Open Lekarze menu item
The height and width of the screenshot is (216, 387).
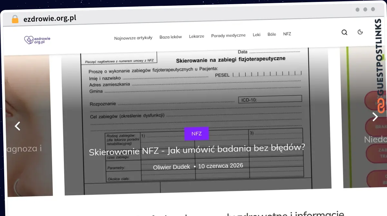tap(196, 36)
